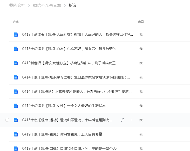Select checkbox for 0415十点 运动 document
This screenshot has width=190, height=151.
coord(7,120)
